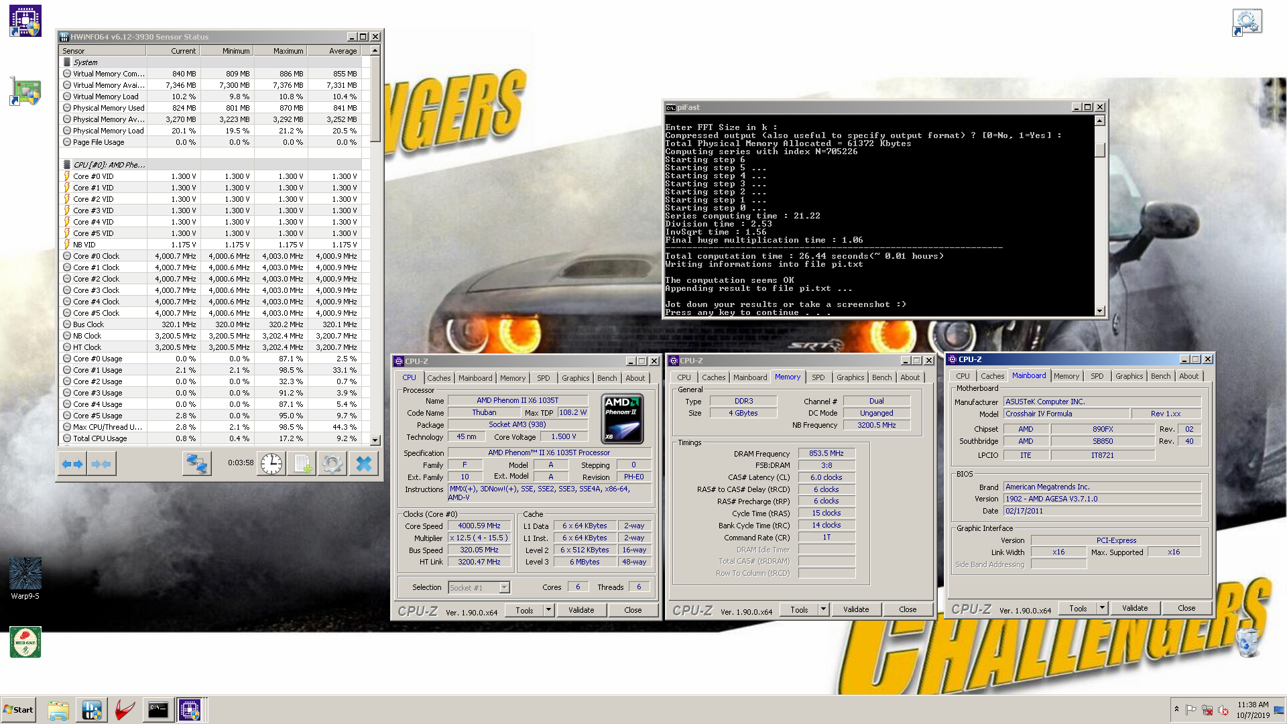Switch to HWiNFO taskbar button
Screen dimensions: 1287x724
pyautogui.click(x=92, y=710)
